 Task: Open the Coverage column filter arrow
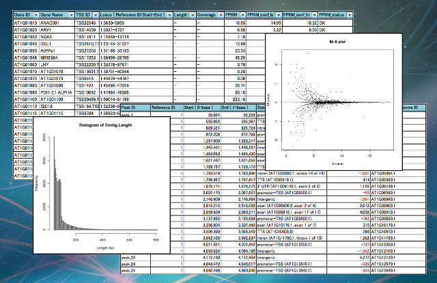[221, 15]
